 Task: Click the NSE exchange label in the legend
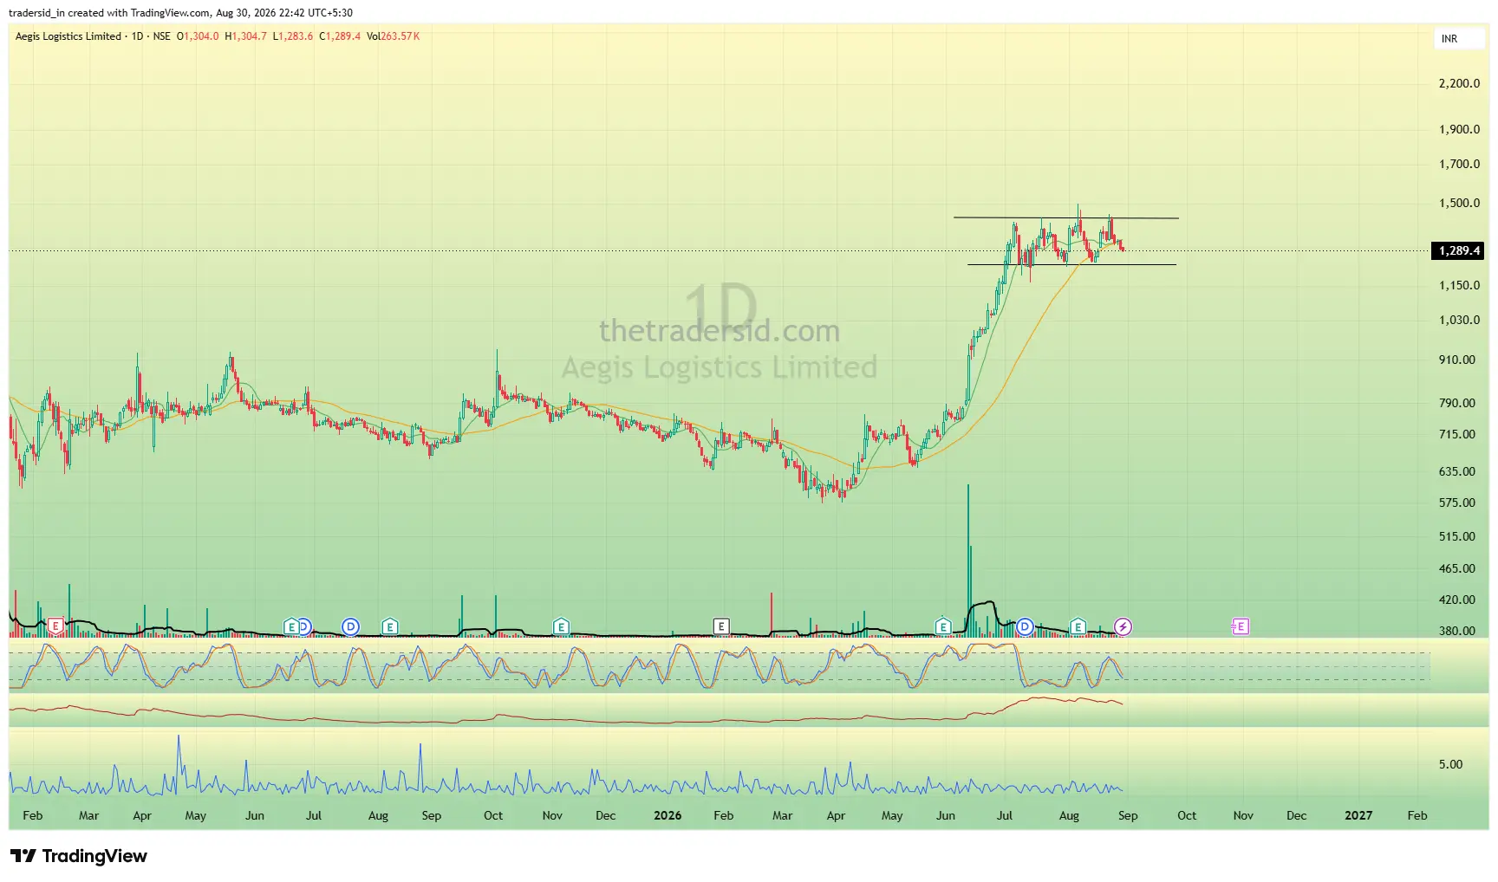click(162, 36)
